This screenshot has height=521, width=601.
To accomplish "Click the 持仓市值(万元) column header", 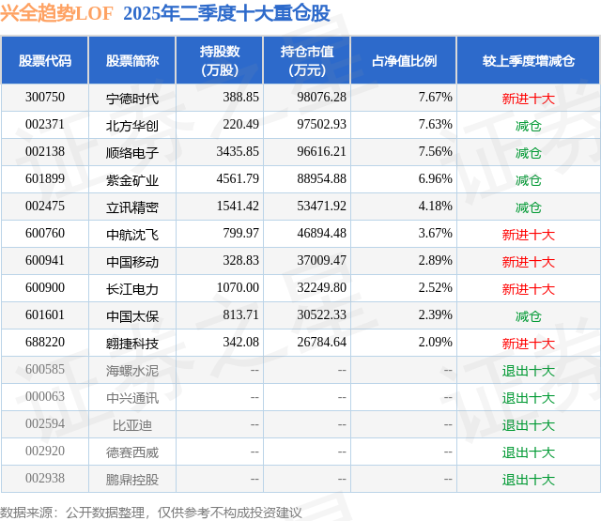I will click(x=307, y=60).
